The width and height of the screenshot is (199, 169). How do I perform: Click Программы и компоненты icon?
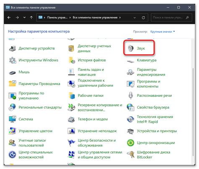click(131, 84)
